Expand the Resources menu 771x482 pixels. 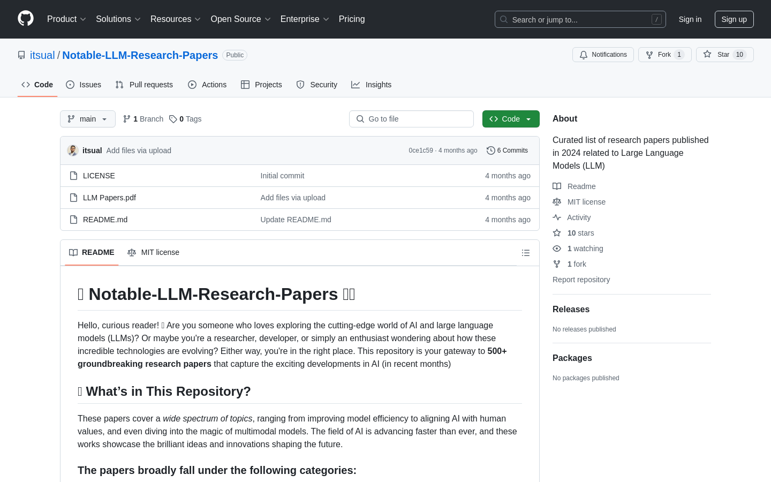176,19
